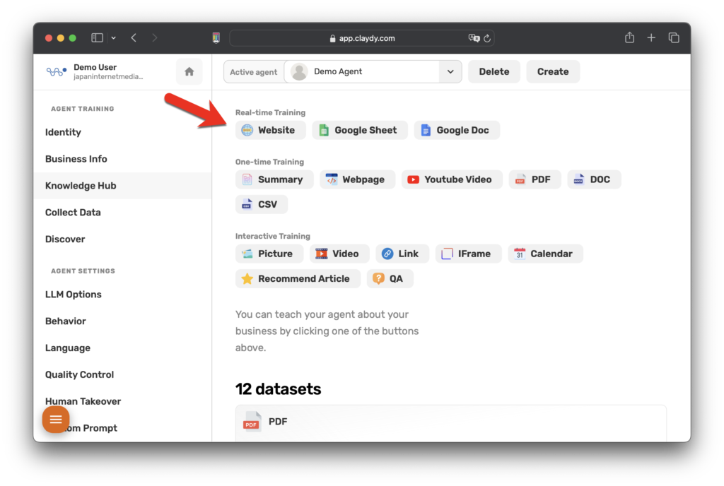Open the orange hamburger menu button
The width and height of the screenshot is (724, 486).
(56, 420)
